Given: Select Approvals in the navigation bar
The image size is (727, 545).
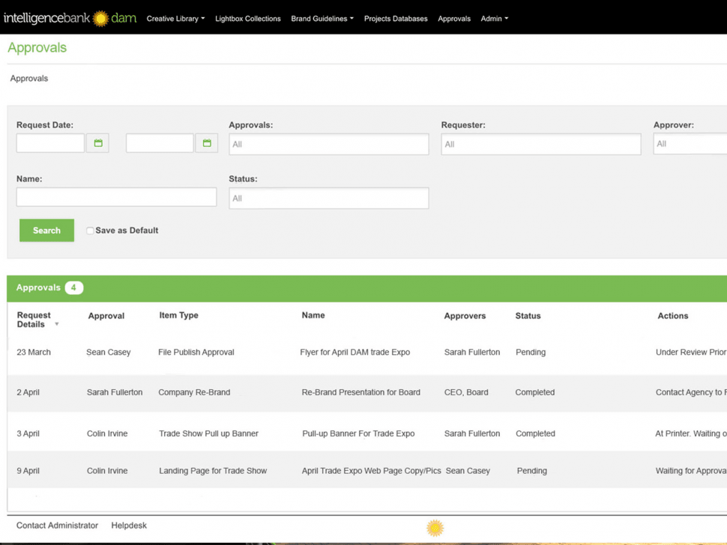Looking at the screenshot, I should 453,19.
